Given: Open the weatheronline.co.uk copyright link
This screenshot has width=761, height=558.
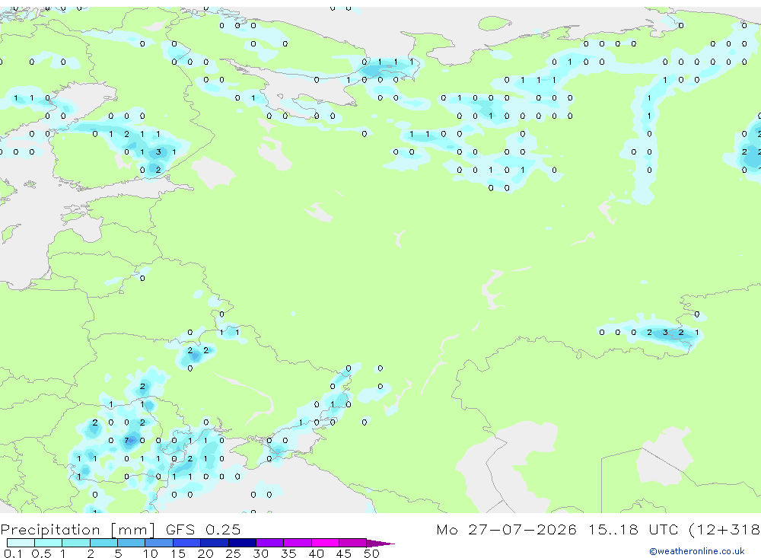Looking at the screenshot, I should tap(697, 551).
